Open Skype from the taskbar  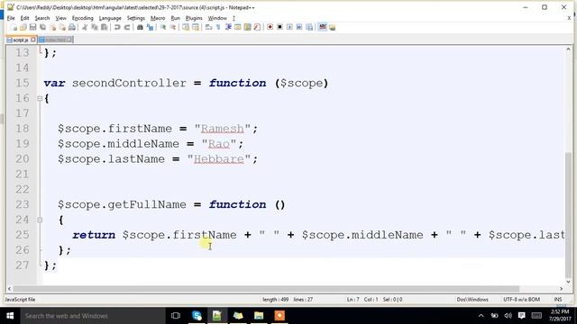pyautogui.click(x=197, y=316)
